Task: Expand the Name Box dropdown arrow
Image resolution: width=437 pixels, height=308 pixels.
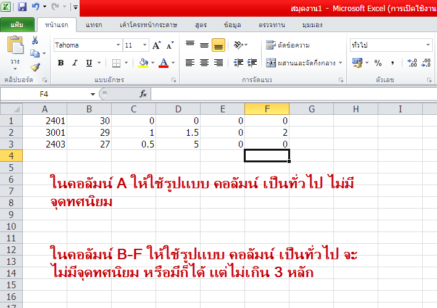Action: coord(93,94)
